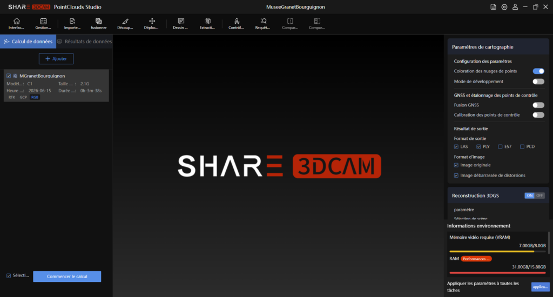Image resolution: width=553 pixels, height=297 pixels.
Task: Check PCD output format
Action: pyautogui.click(x=522, y=147)
